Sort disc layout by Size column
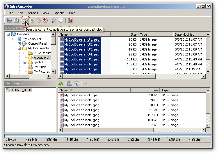The width and height of the screenshot is (217, 153). click(145, 90)
